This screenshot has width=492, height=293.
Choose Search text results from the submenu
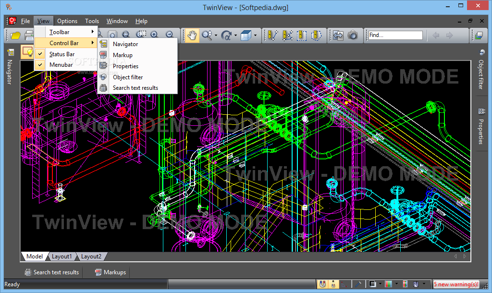coord(137,88)
